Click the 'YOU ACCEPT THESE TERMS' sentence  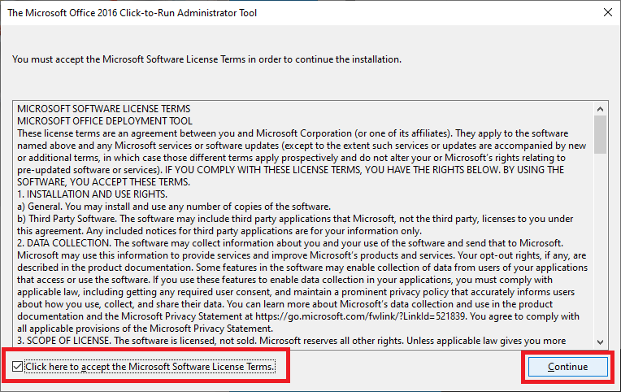point(122,183)
